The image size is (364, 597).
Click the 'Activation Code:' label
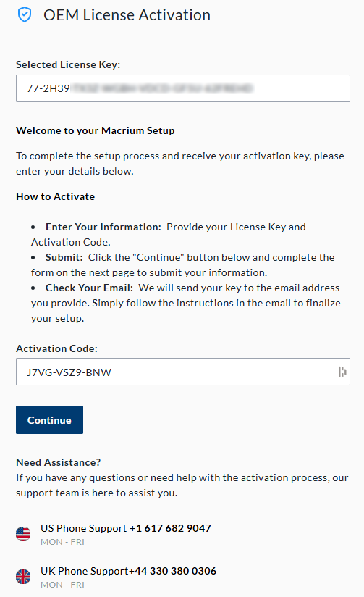click(56, 348)
